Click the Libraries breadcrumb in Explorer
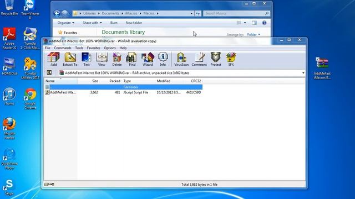355x199 pixels. [x=89, y=13]
